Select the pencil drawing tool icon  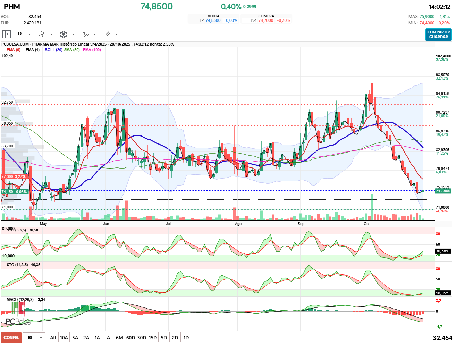pyautogui.click(x=108, y=34)
